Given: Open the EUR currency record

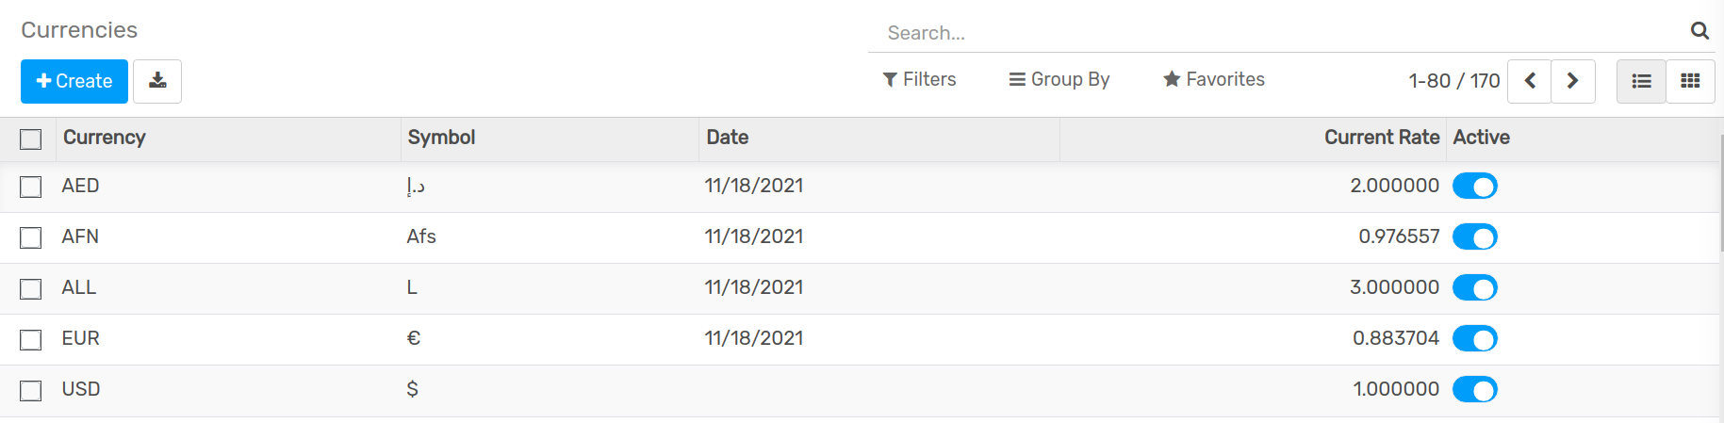Looking at the screenshot, I should tap(81, 338).
